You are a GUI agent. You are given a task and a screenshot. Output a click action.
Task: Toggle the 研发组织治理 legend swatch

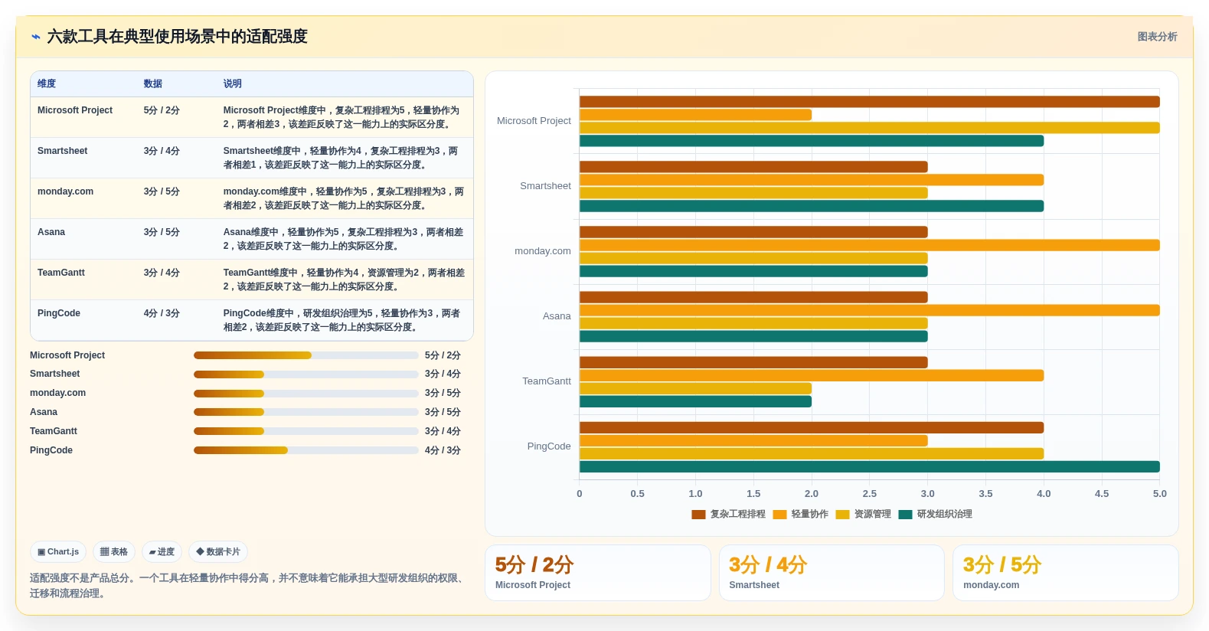(x=906, y=515)
